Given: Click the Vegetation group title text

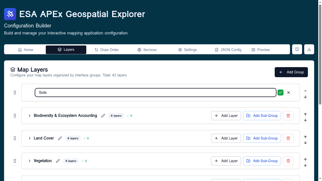Looking at the screenshot, I should click(x=43, y=161).
